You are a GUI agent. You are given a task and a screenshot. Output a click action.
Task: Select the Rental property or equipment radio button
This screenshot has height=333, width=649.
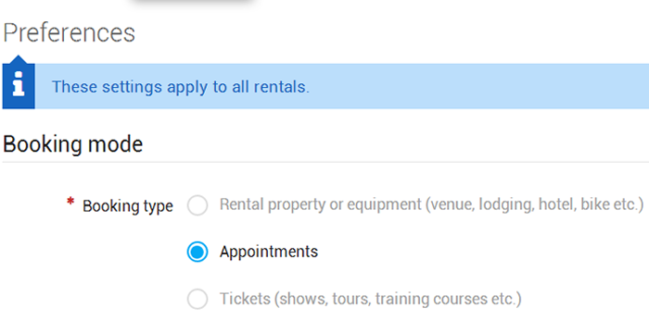pyautogui.click(x=197, y=205)
